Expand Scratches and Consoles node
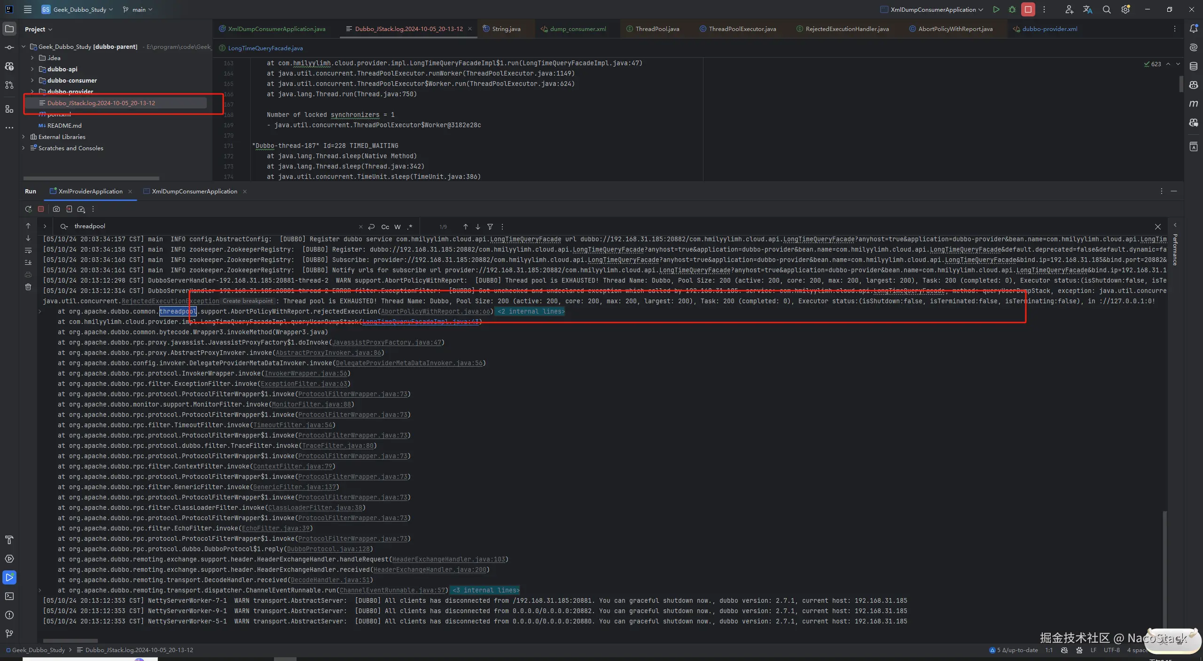This screenshot has height=661, width=1203. [23, 148]
